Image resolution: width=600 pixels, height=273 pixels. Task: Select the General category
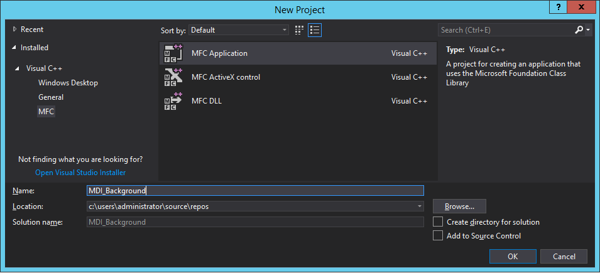51,97
